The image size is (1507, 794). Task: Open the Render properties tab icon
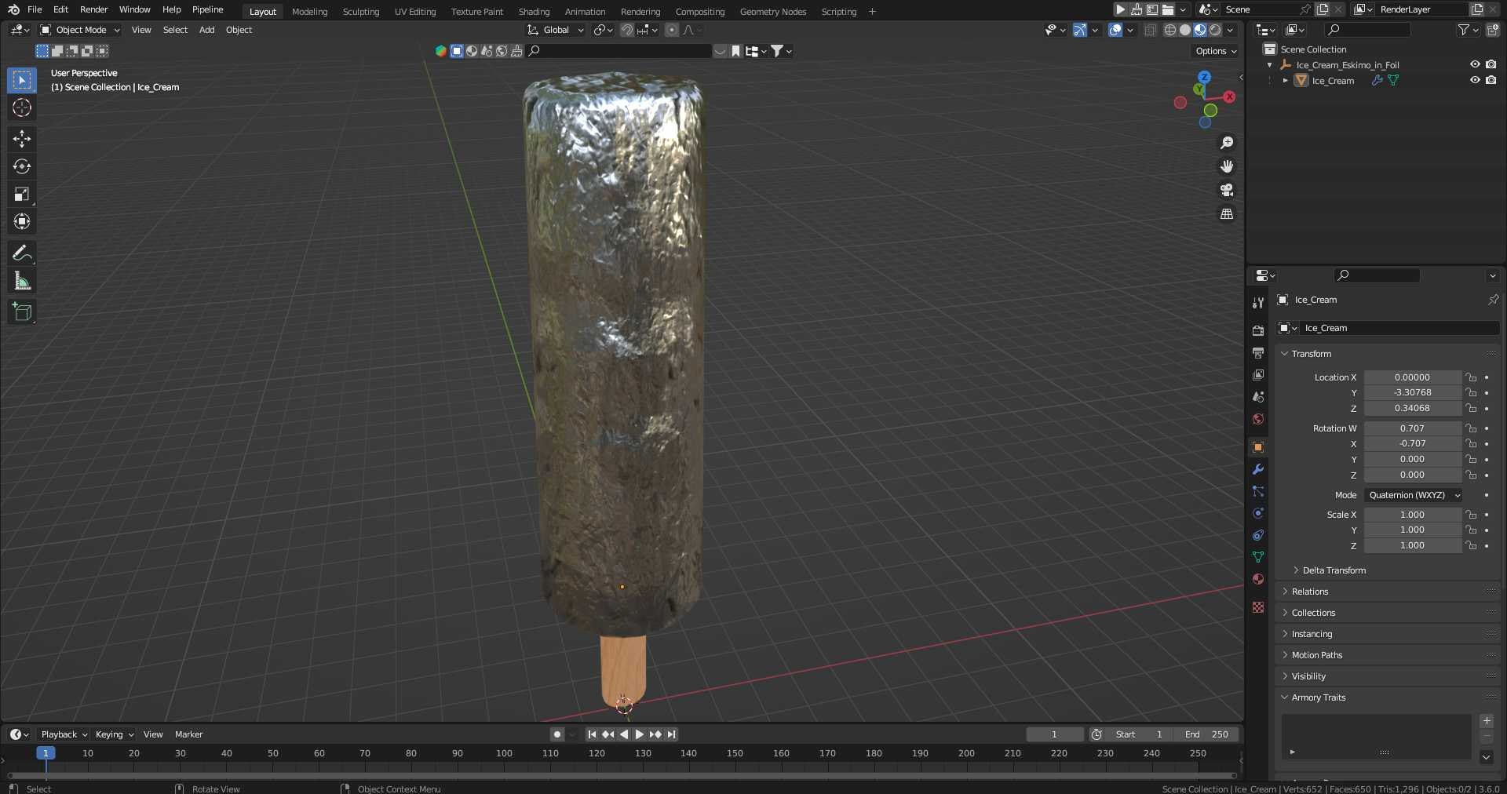(1258, 331)
